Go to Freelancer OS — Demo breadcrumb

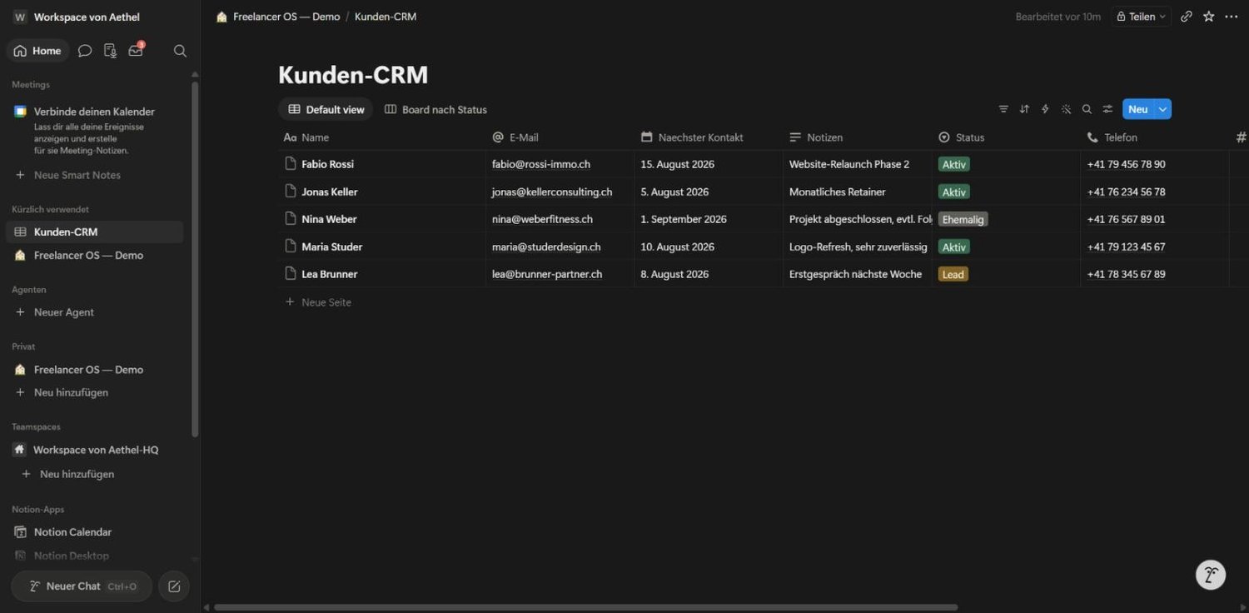(278, 17)
